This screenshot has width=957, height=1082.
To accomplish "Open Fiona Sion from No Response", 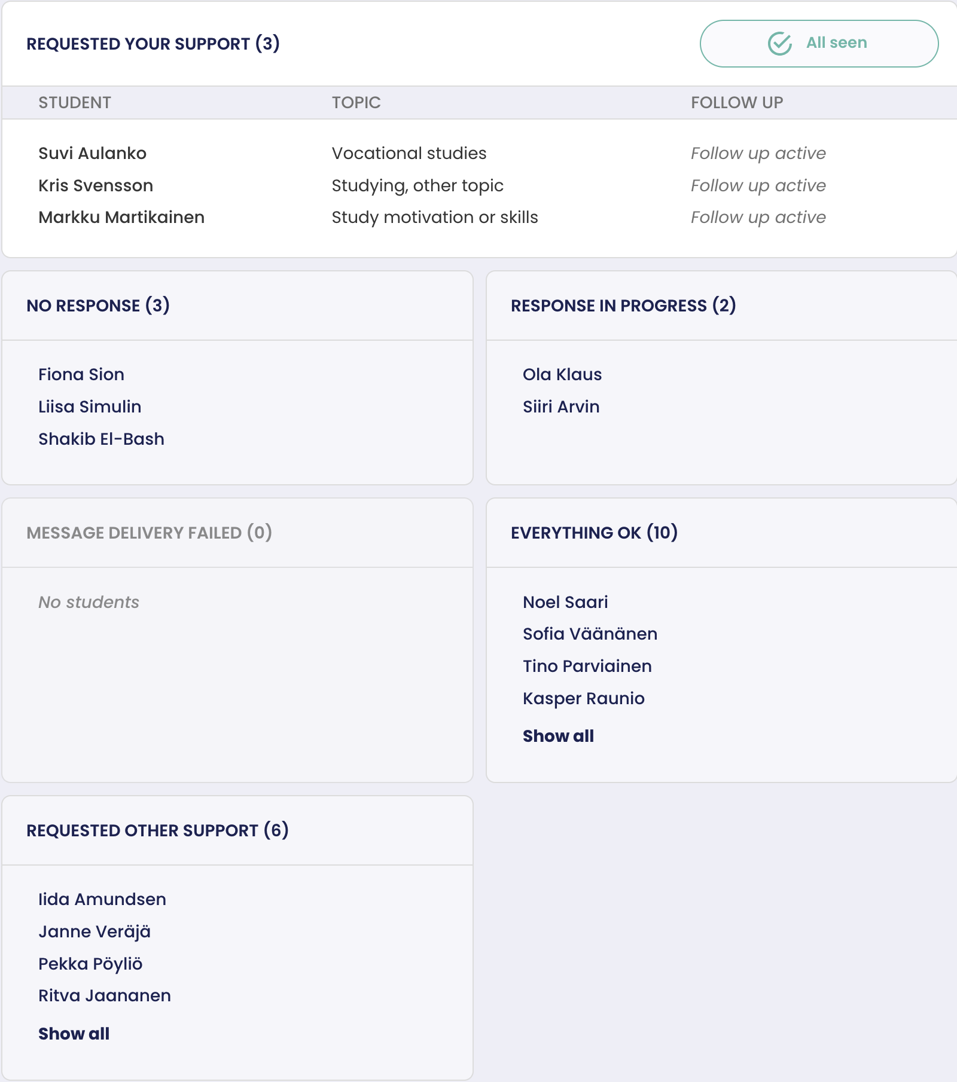I will (x=81, y=375).
